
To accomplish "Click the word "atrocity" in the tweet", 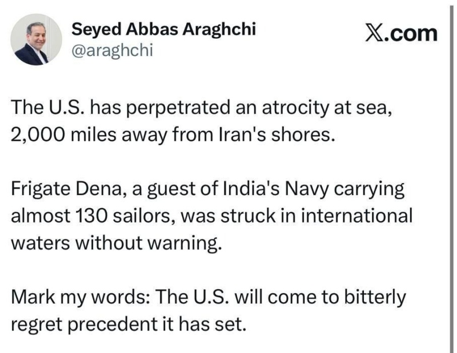I will coord(289,106).
